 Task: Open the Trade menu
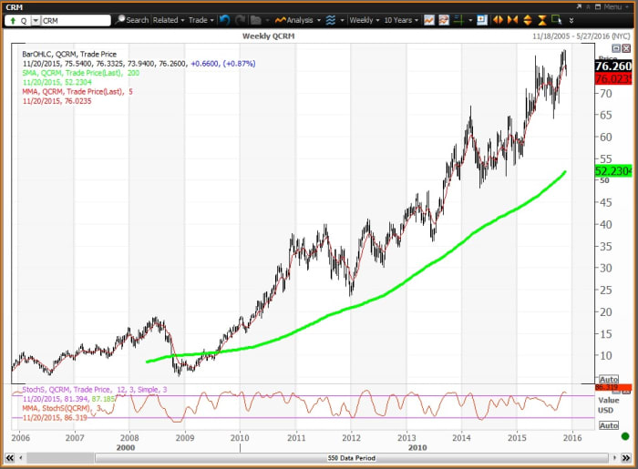[x=201, y=19]
